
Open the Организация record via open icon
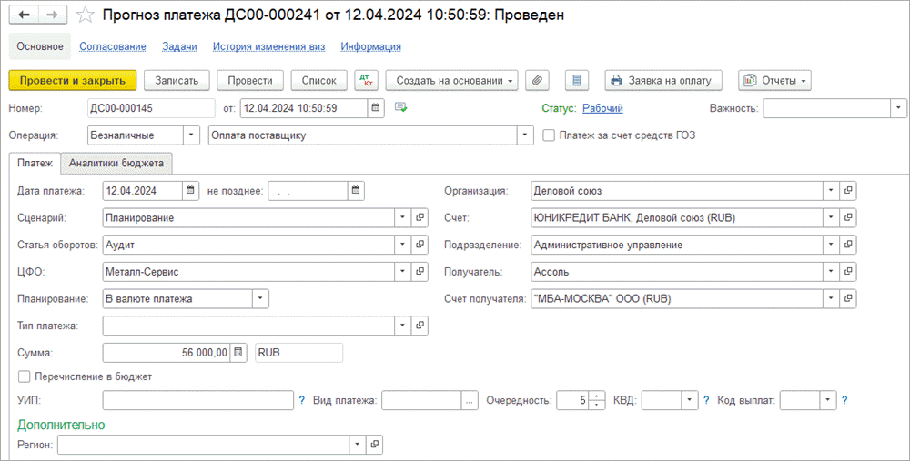pos(848,191)
